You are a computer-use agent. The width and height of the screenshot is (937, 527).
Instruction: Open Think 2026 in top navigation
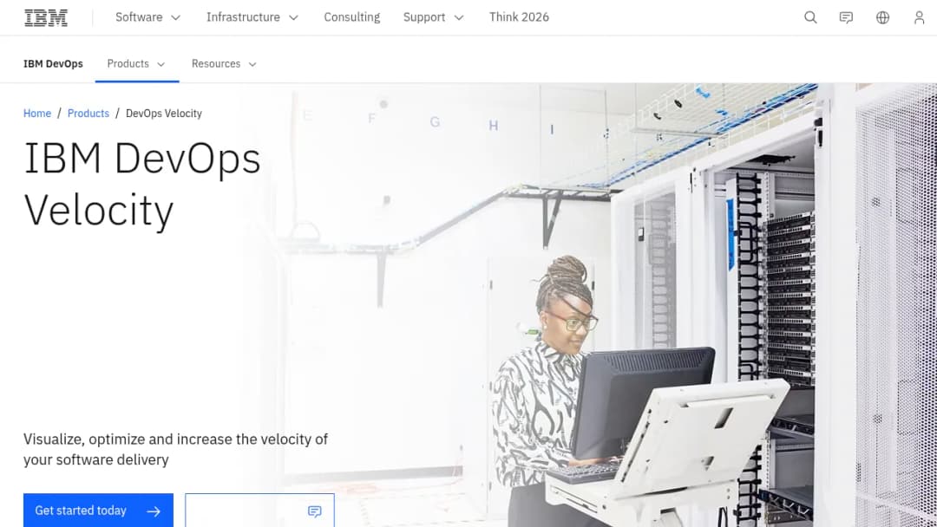tap(519, 17)
